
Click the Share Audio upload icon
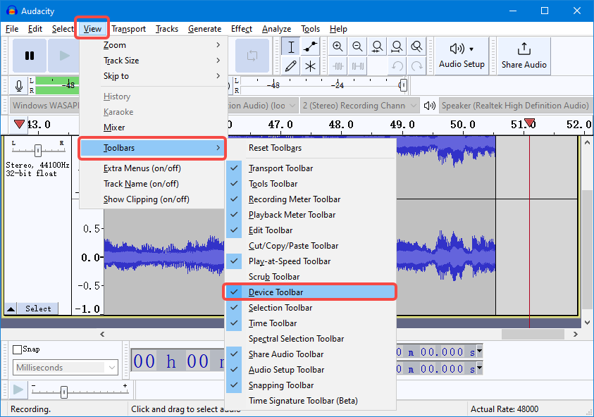point(524,56)
